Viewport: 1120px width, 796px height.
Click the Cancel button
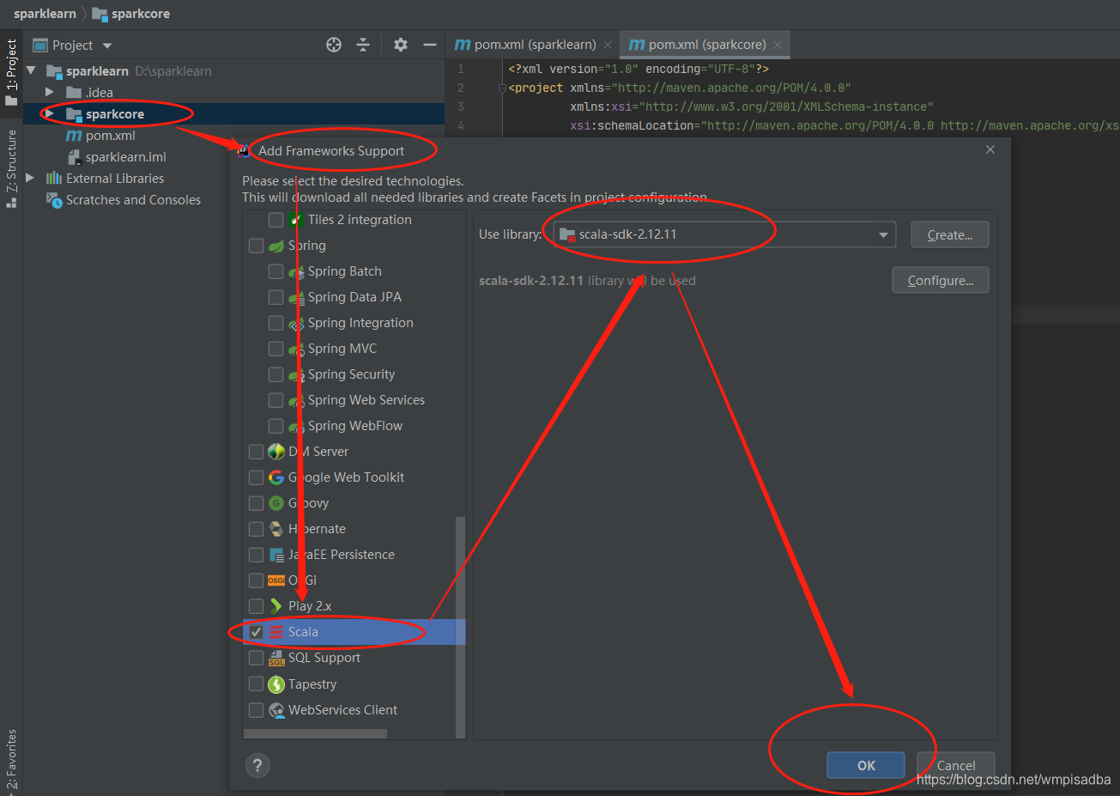(956, 765)
